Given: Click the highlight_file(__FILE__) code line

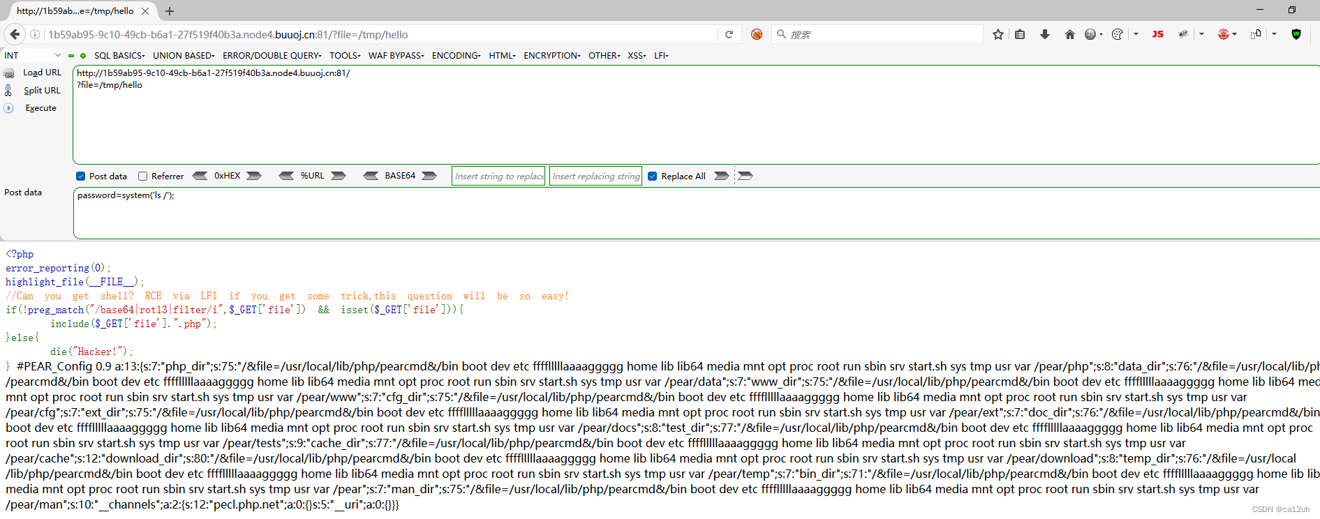Looking at the screenshot, I should click(75, 282).
